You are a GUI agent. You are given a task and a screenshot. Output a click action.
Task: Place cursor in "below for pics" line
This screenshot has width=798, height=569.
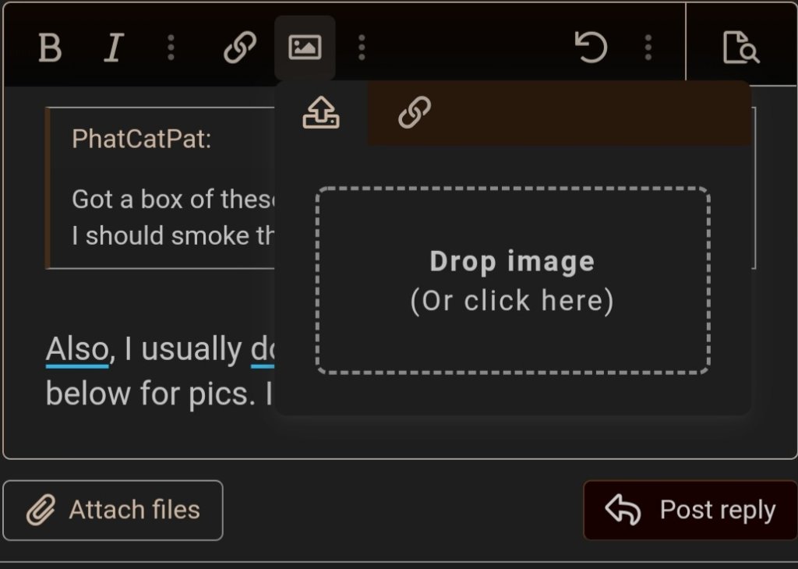pos(148,394)
